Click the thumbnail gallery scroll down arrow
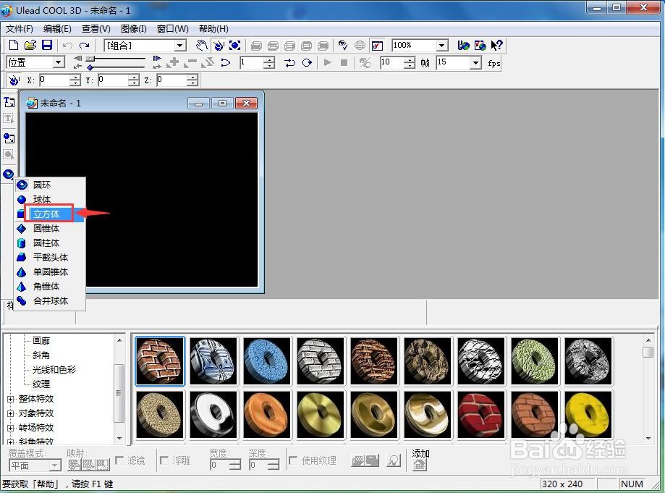This screenshot has height=493, width=665. pyautogui.click(x=648, y=438)
